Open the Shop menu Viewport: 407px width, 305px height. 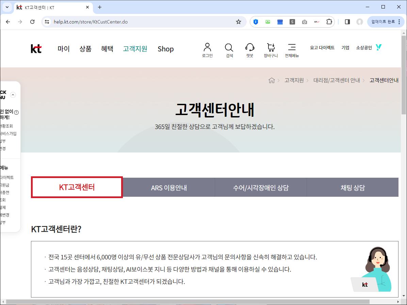(166, 49)
